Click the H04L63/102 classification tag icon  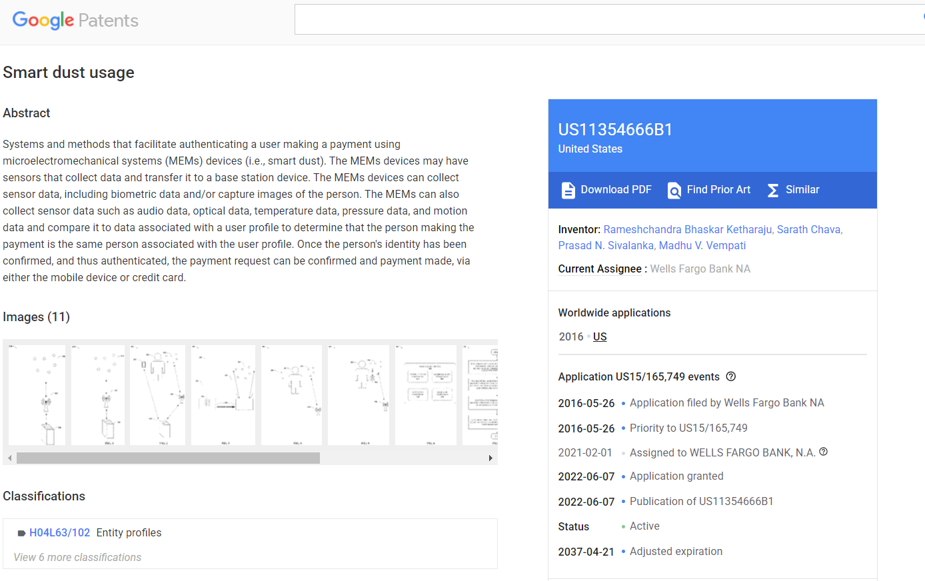click(x=21, y=533)
